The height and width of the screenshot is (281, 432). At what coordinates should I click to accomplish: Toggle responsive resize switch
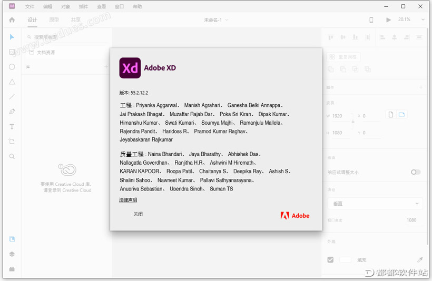coord(416,172)
